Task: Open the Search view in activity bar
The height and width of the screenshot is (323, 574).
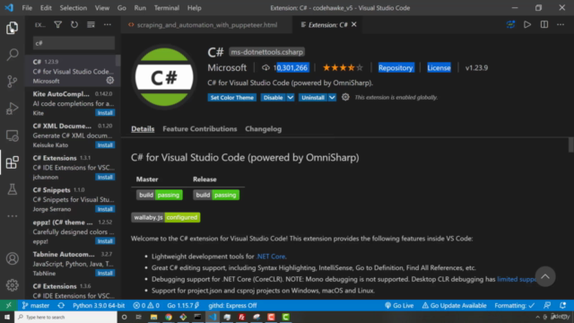Action: click(x=12, y=55)
